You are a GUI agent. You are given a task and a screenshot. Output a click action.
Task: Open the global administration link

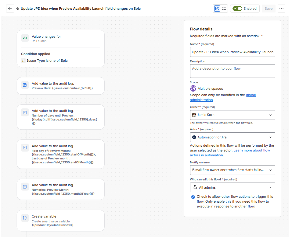223,97
